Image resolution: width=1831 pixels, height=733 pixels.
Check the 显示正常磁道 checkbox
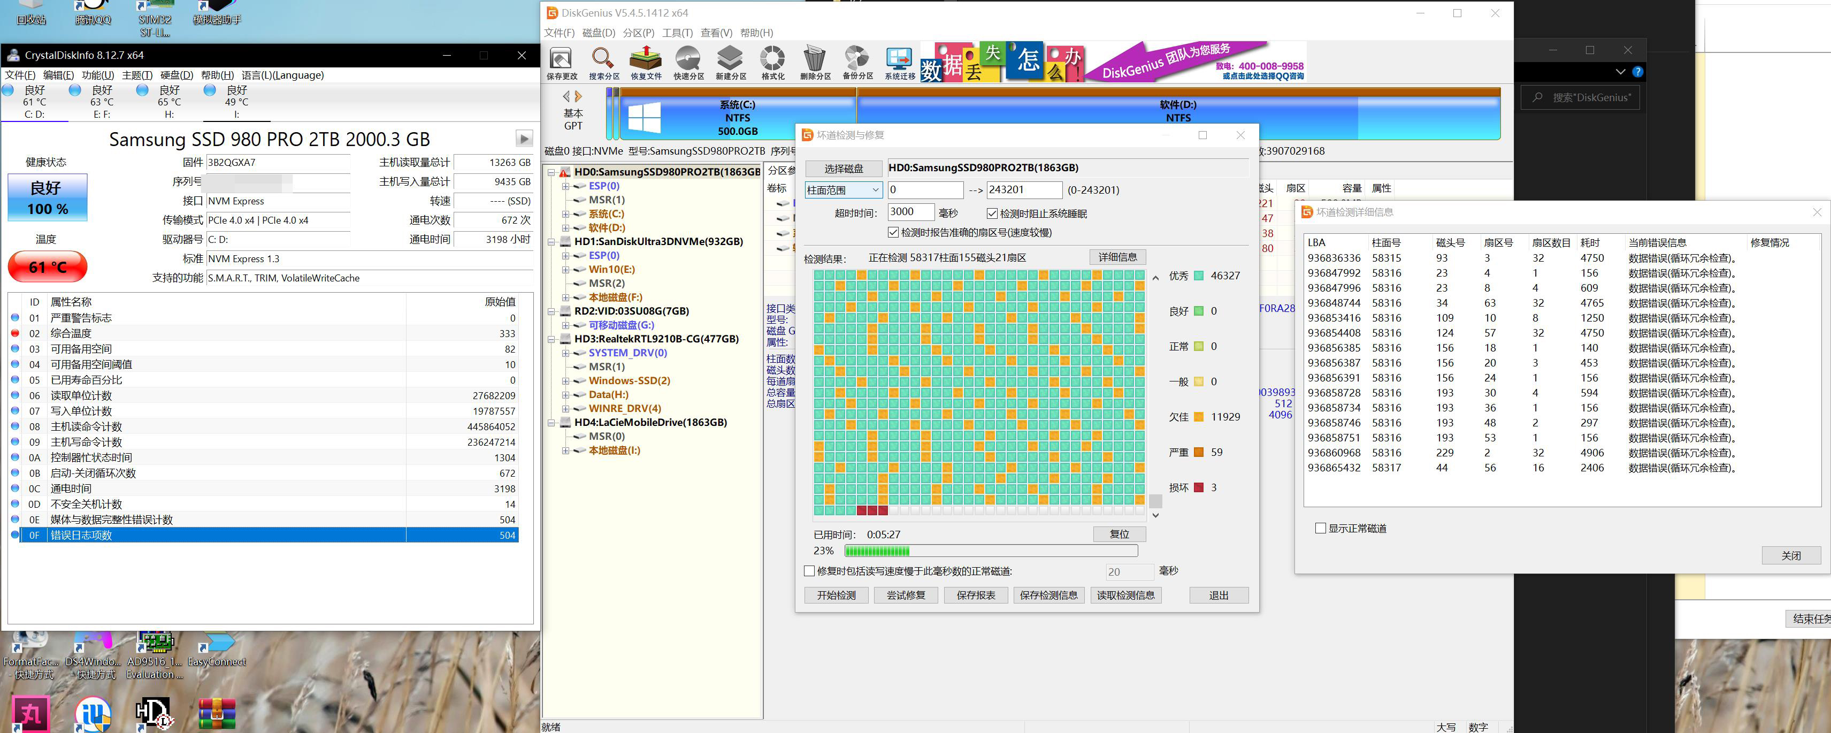coord(1321,528)
